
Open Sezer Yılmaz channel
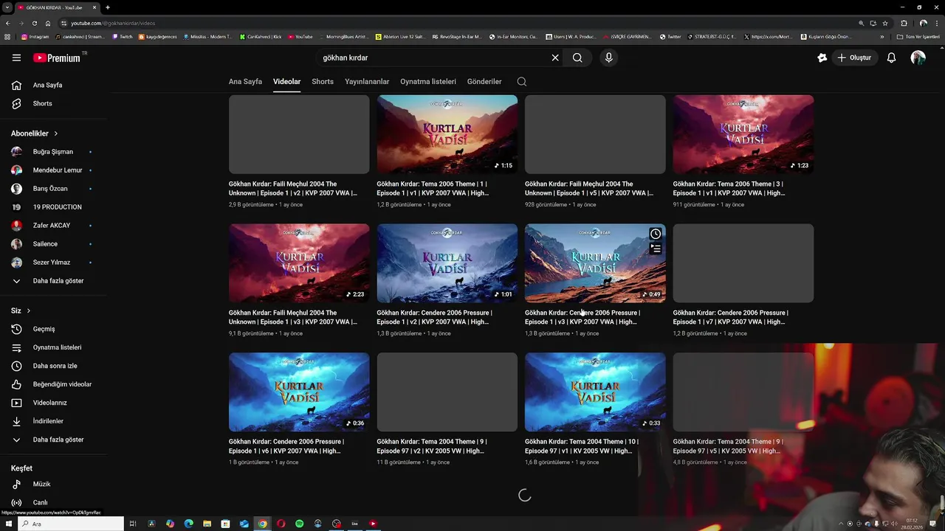tap(53, 263)
